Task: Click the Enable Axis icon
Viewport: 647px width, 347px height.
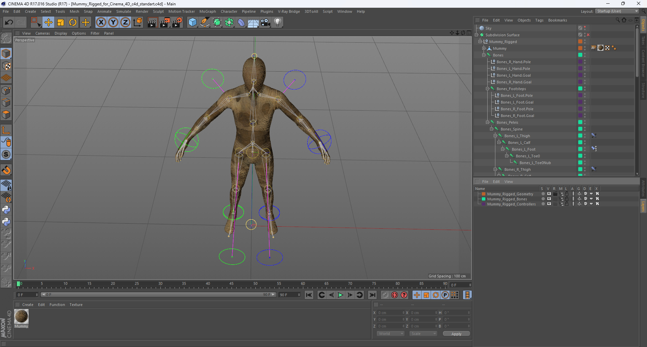Action: (6, 130)
